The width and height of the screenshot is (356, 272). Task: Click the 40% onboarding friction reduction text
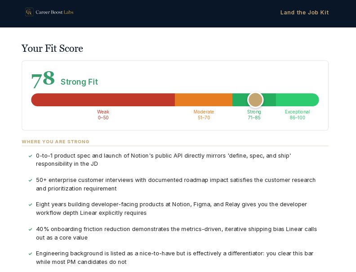pos(176,233)
